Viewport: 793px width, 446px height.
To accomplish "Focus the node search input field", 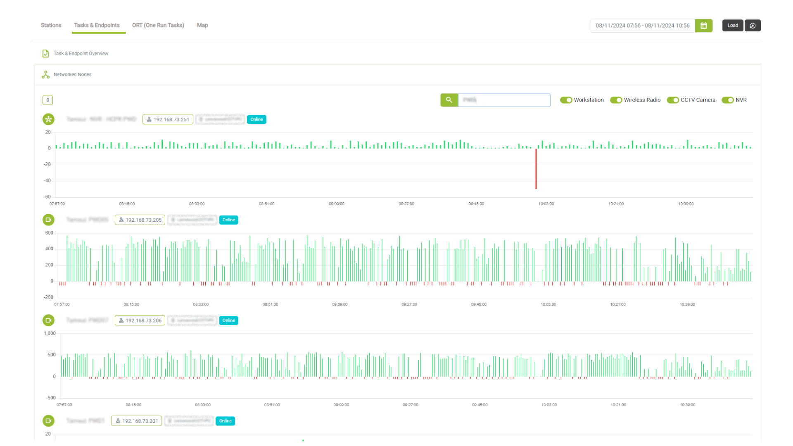I will 504,100.
